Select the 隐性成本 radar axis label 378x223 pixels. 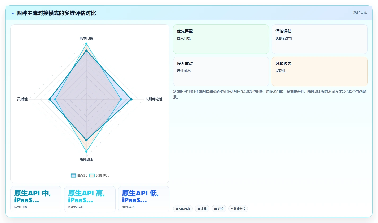pos(86,160)
